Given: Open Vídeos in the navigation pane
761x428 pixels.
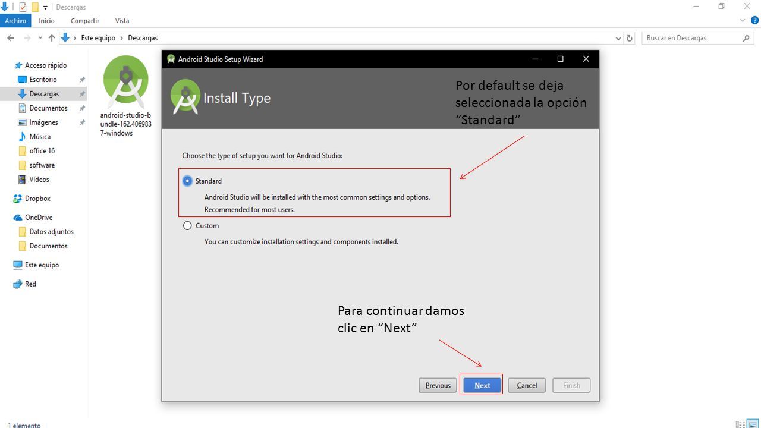Looking at the screenshot, I should (39, 180).
